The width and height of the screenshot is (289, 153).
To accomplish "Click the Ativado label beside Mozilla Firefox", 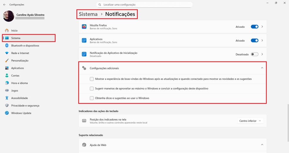I will tap(240, 27).
